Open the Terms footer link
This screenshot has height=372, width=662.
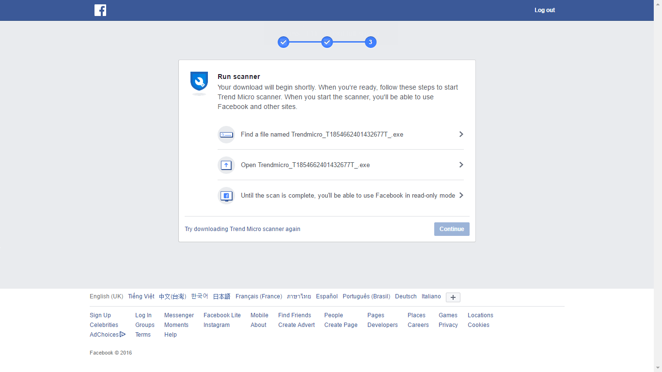pyautogui.click(x=143, y=335)
